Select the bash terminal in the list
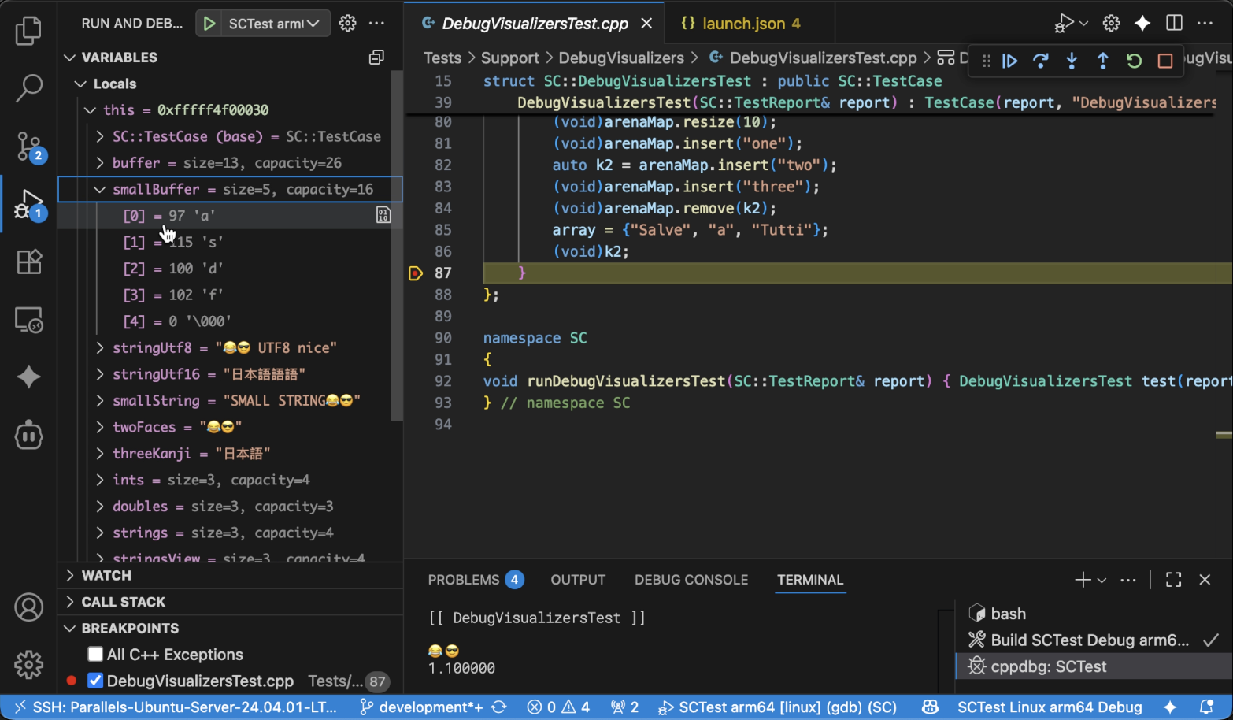 (1008, 614)
